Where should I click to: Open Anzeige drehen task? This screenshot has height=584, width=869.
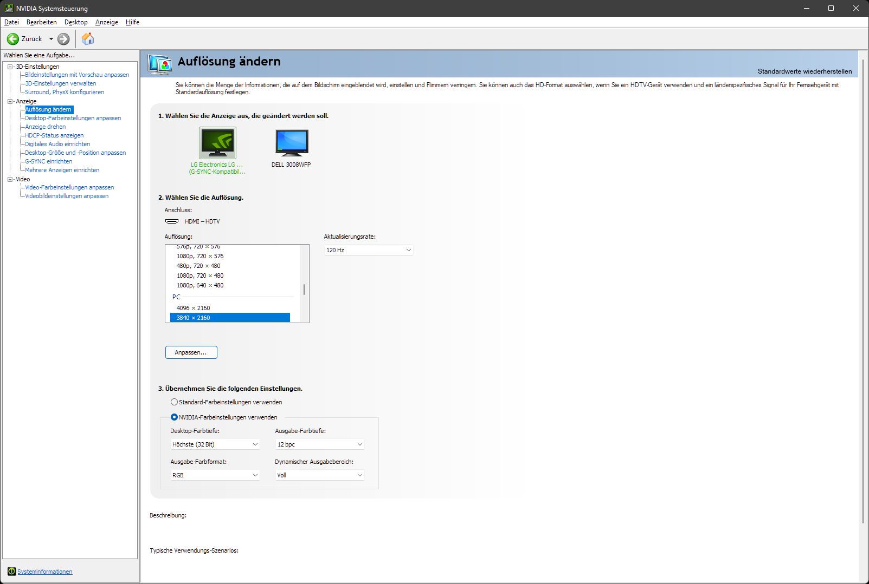pos(45,127)
